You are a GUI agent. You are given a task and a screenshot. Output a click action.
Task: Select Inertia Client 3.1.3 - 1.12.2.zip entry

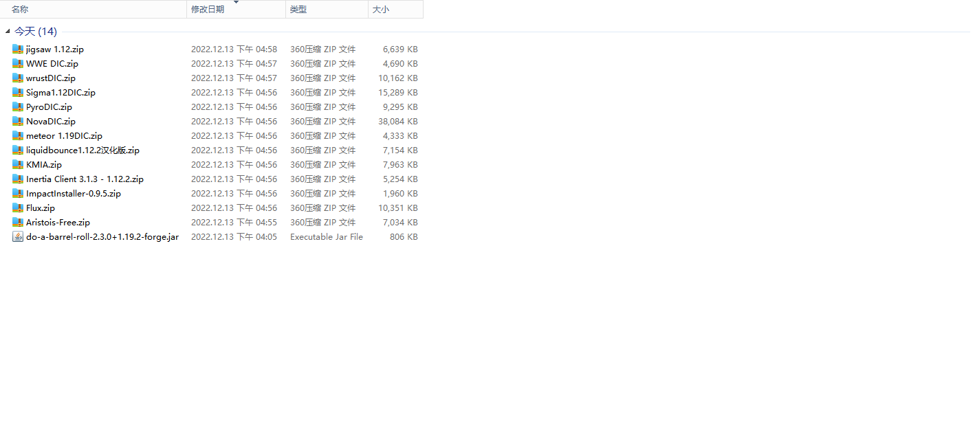pyautogui.click(x=85, y=179)
